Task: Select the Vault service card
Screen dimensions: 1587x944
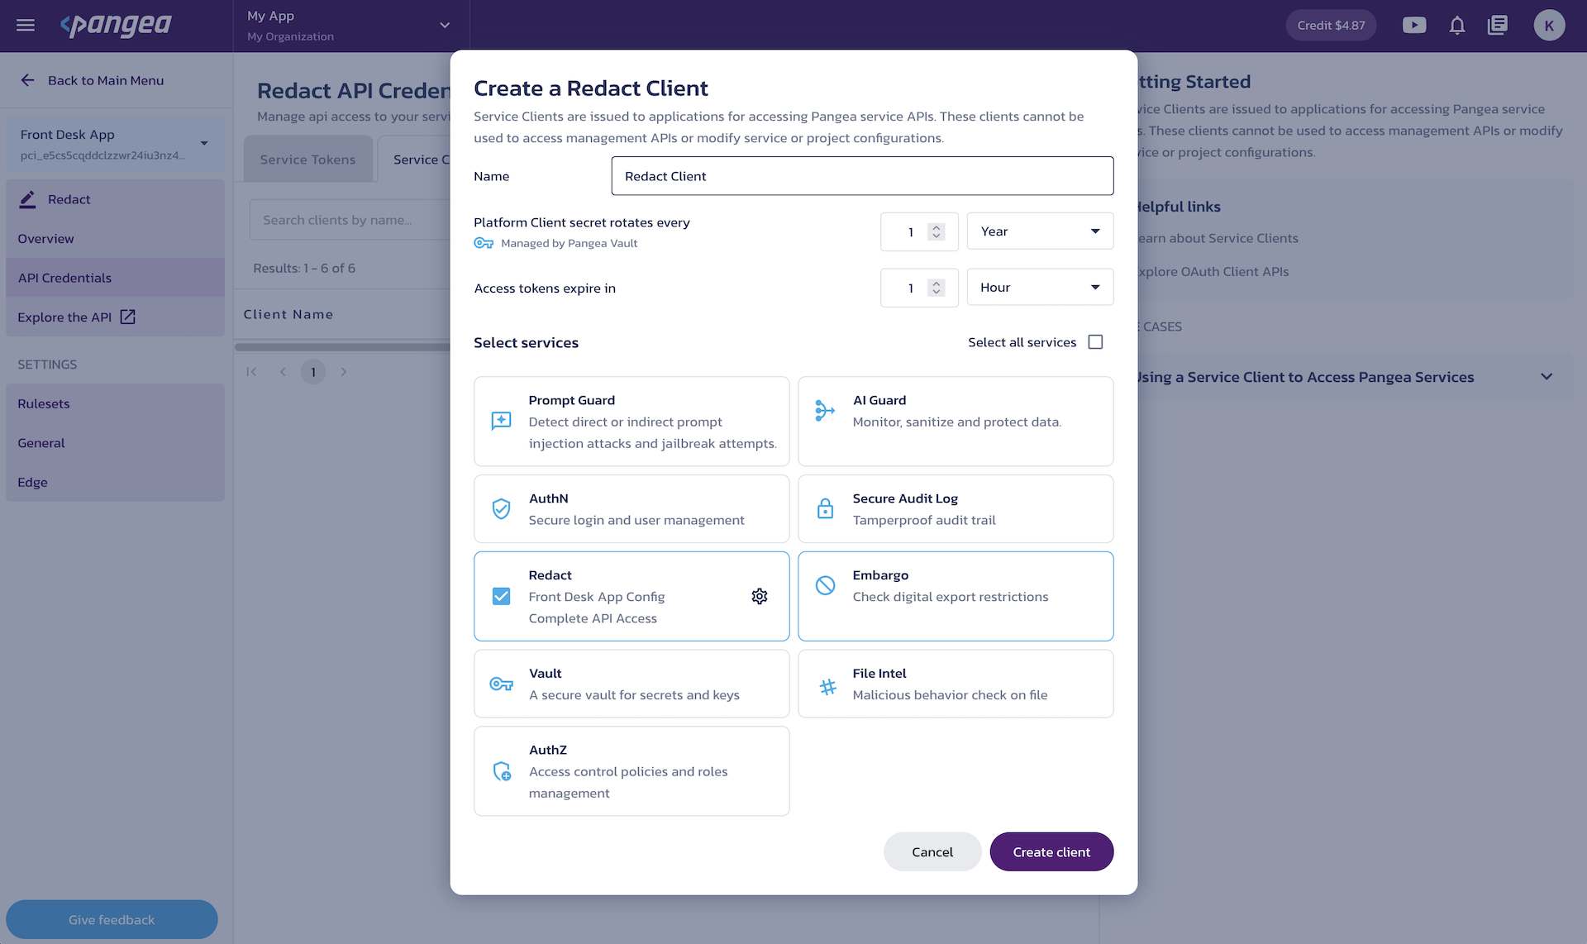Action: 631,684
